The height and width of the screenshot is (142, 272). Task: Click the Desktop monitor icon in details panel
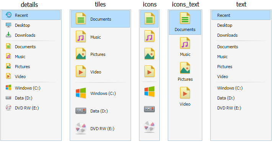pyautogui.click(x=8, y=25)
